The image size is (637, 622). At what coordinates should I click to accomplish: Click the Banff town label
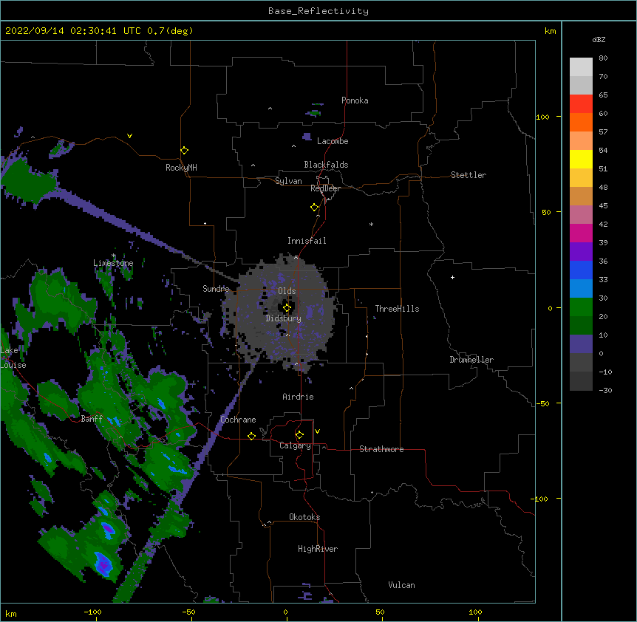click(92, 419)
